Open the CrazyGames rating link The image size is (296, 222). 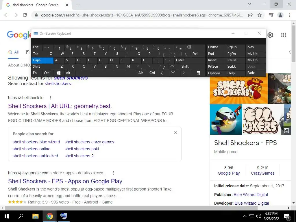pos(262,173)
